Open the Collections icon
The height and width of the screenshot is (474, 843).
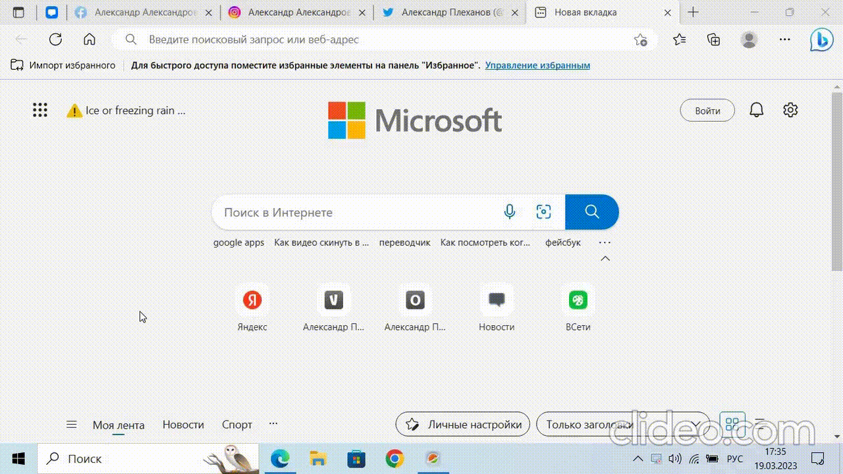coord(714,39)
